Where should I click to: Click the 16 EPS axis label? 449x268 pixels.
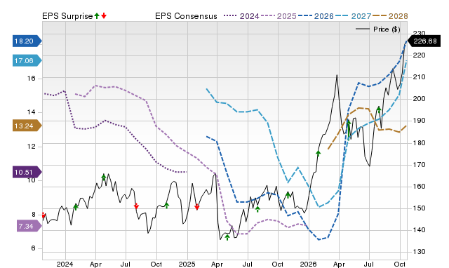tap(31, 78)
